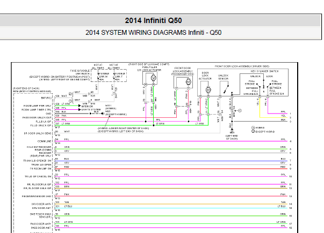This screenshot has height=233, width=324.
Task: Click the 'DRV DOOR ANT+' pin label
Action: (41, 204)
